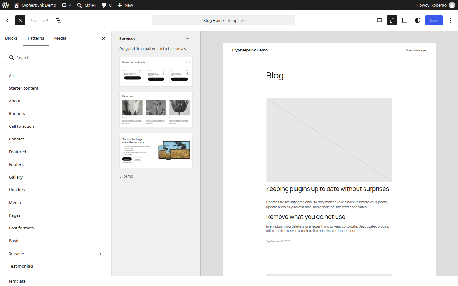Viewport: 458px width, 286px height.
Task: Click the WordPress logo in admin bar
Action: [5, 5]
